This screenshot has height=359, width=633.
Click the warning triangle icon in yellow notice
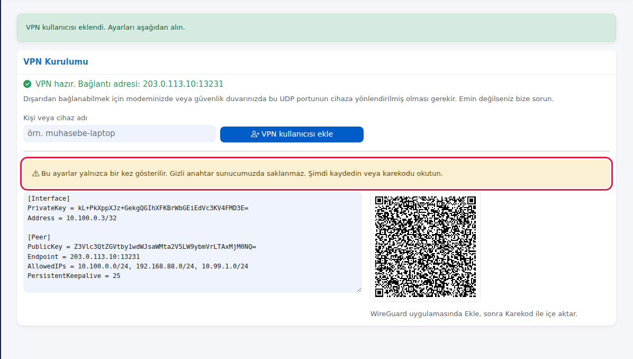[35, 174]
